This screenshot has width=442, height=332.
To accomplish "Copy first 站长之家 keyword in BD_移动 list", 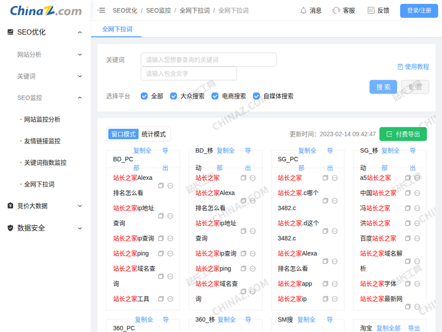I will point(244,178).
